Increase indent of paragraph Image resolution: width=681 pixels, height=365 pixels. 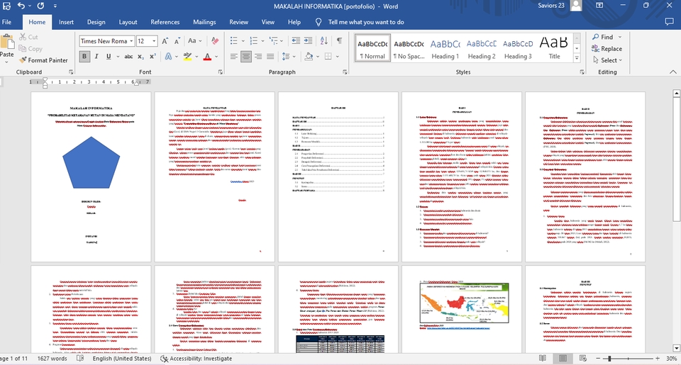click(x=308, y=41)
